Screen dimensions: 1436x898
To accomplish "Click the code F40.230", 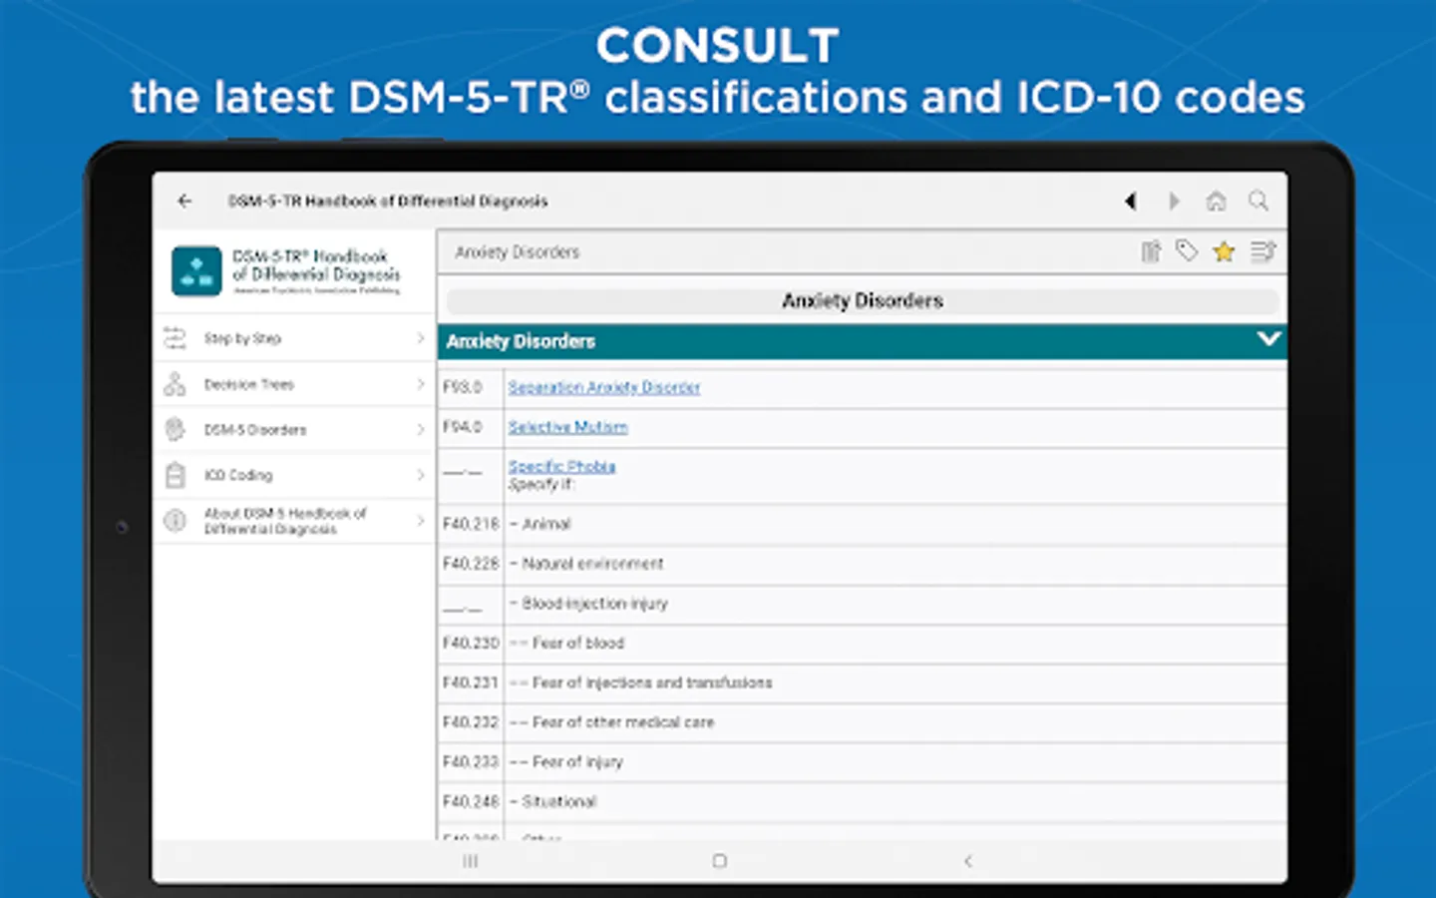I will [x=471, y=644].
